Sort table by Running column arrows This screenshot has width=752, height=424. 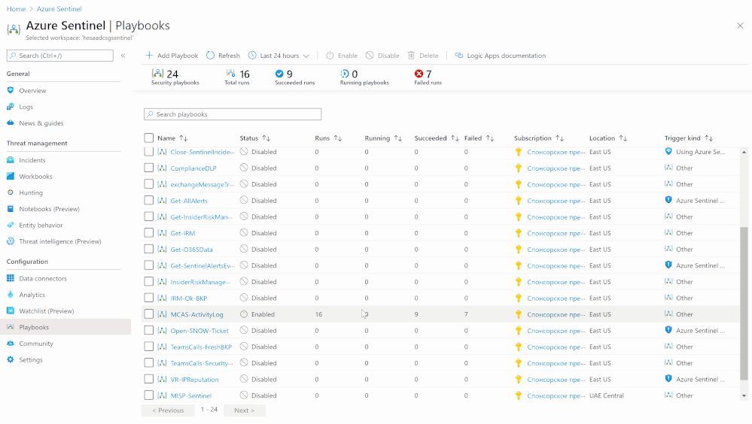point(398,138)
